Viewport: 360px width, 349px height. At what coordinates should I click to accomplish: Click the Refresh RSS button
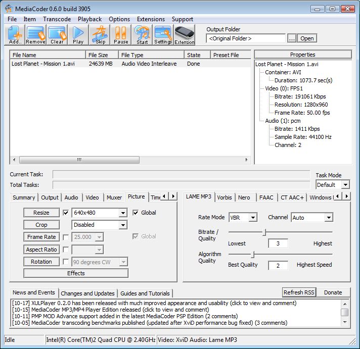(x=299, y=292)
